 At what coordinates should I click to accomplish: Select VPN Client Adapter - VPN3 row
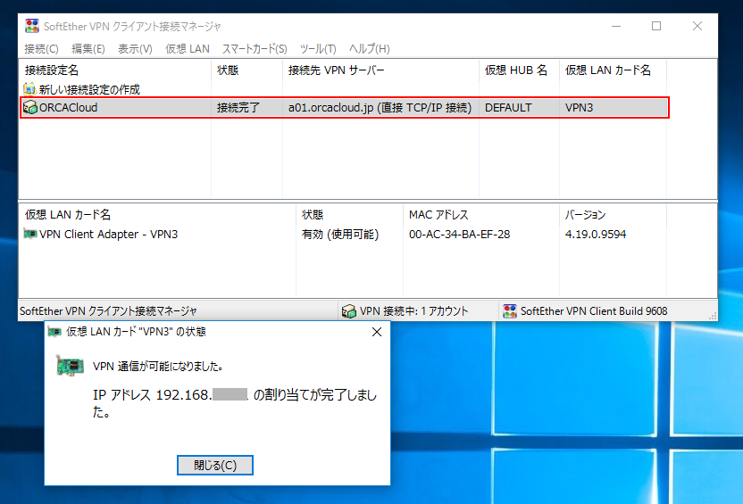[109, 235]
